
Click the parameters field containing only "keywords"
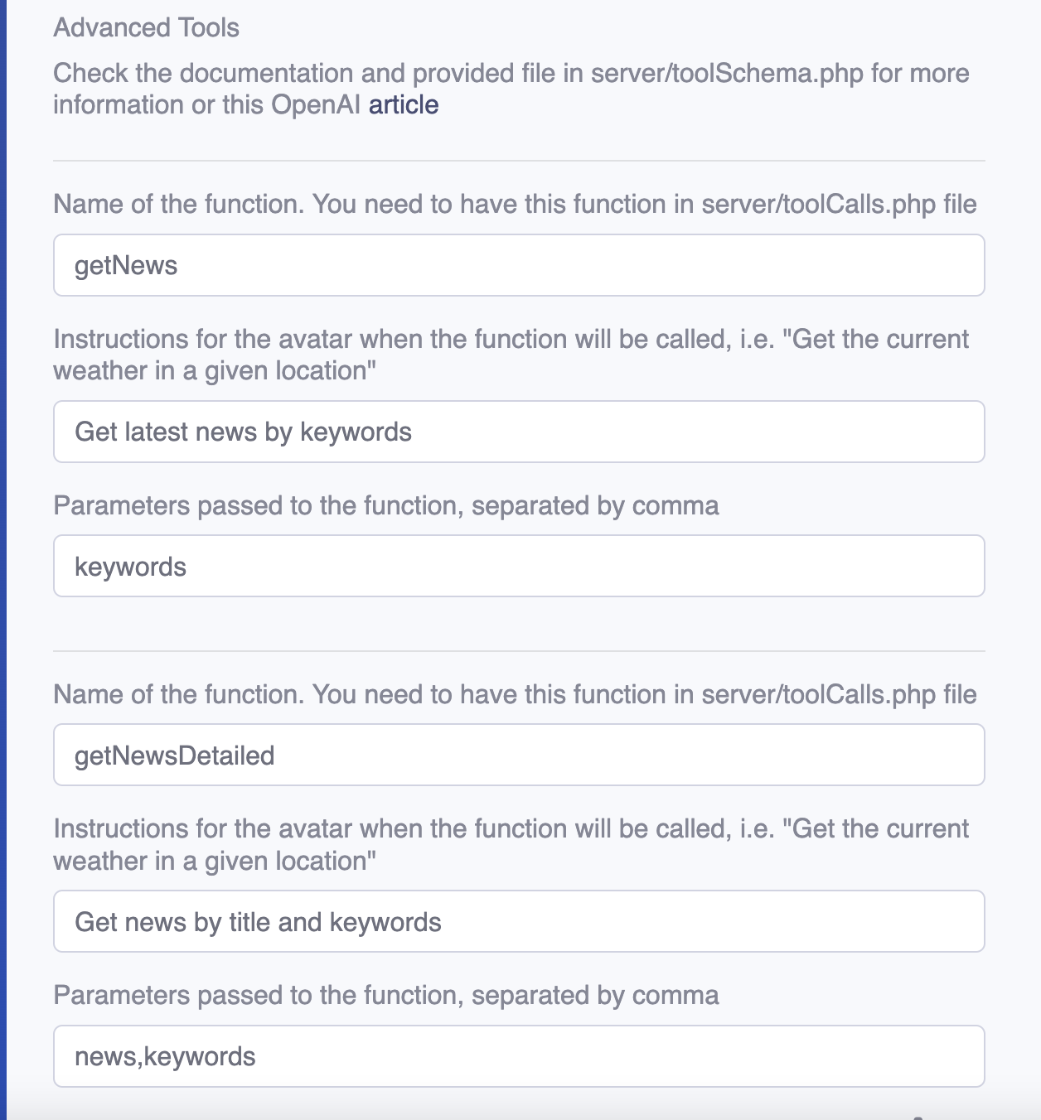pos(519,567)
